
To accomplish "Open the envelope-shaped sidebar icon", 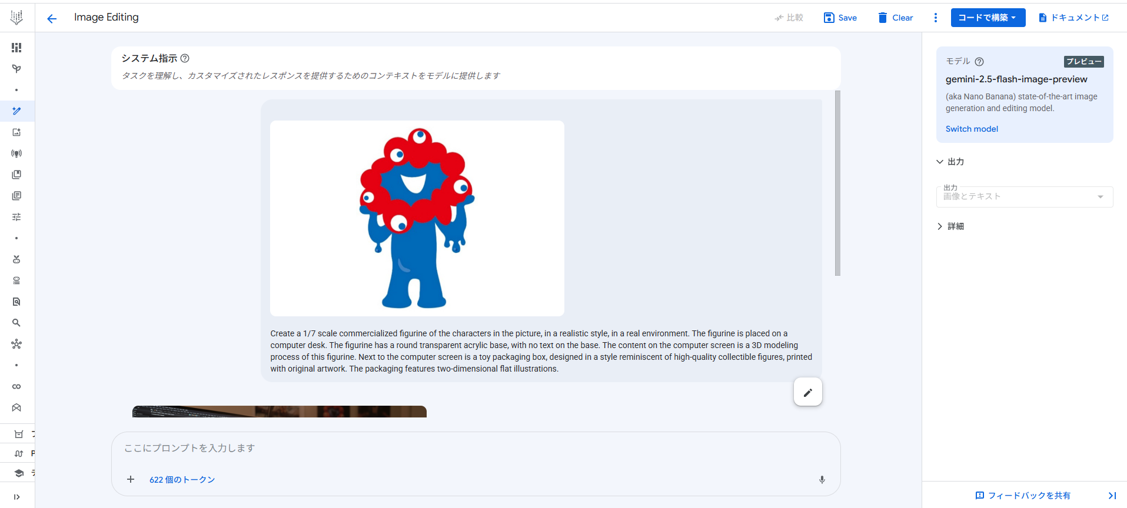I will (x=16, y=407).
